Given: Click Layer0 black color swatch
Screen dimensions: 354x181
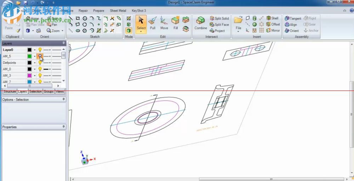Looking at the screenshot, I should pyautogui.click(x=30, y=50).
